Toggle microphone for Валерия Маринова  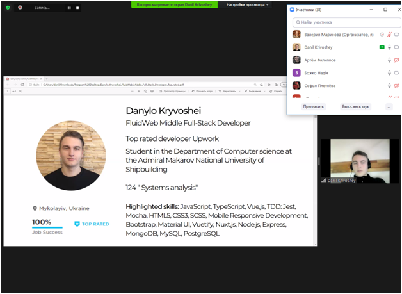tap(389, 35)
